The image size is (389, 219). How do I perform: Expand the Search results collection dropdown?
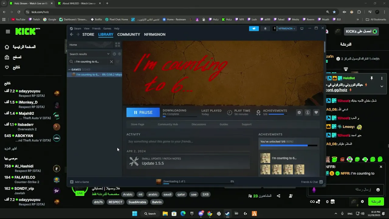(108, 54)
